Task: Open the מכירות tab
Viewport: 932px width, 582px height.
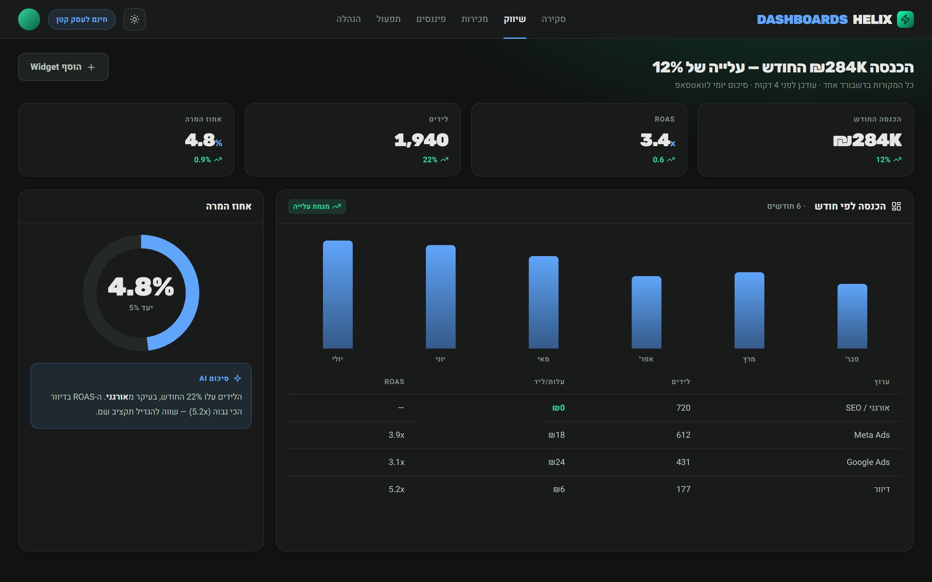Action: coord(474,19)
